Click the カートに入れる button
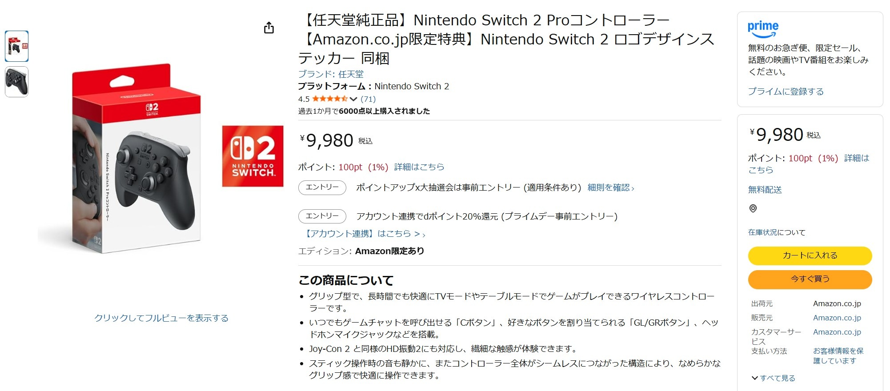 810,255
